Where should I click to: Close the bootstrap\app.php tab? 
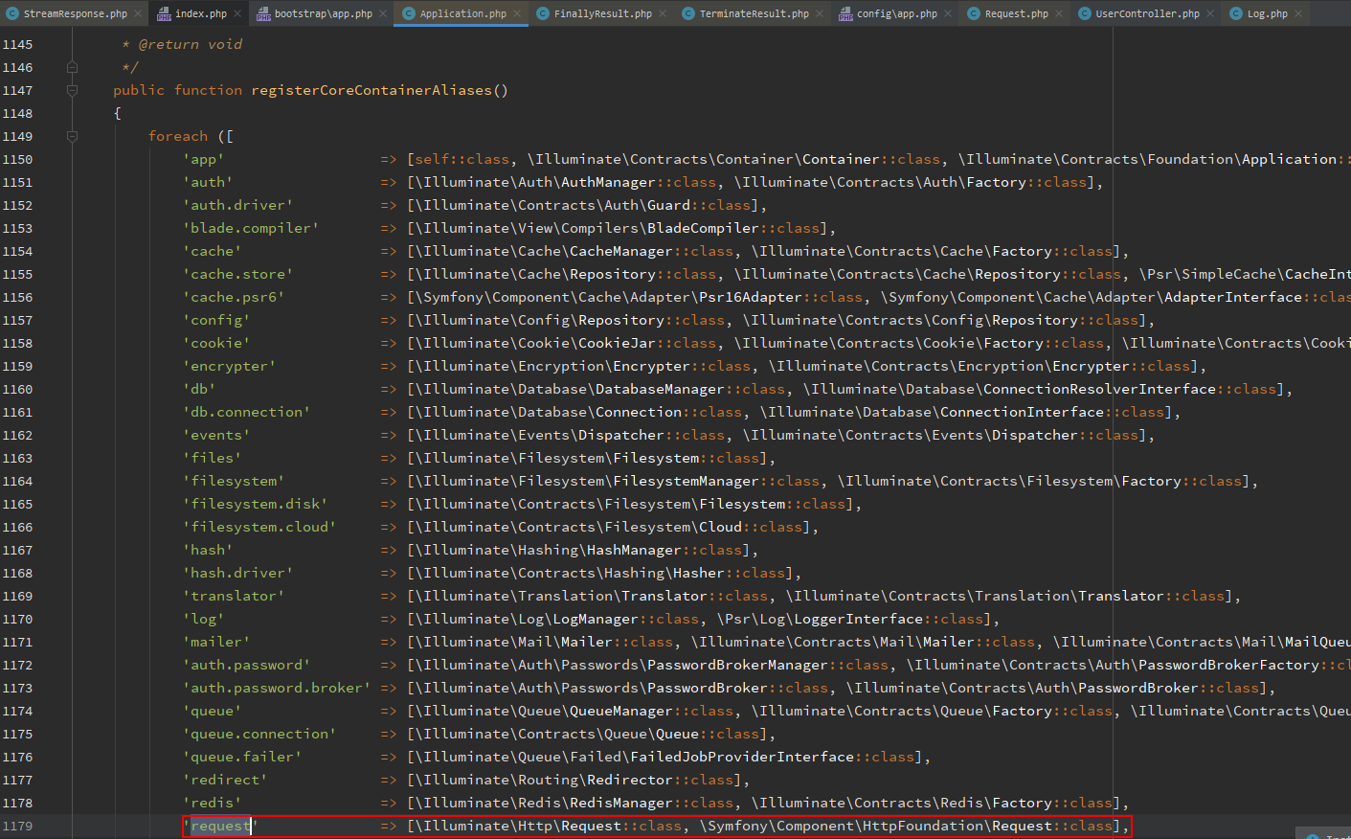tap(383, 13)
